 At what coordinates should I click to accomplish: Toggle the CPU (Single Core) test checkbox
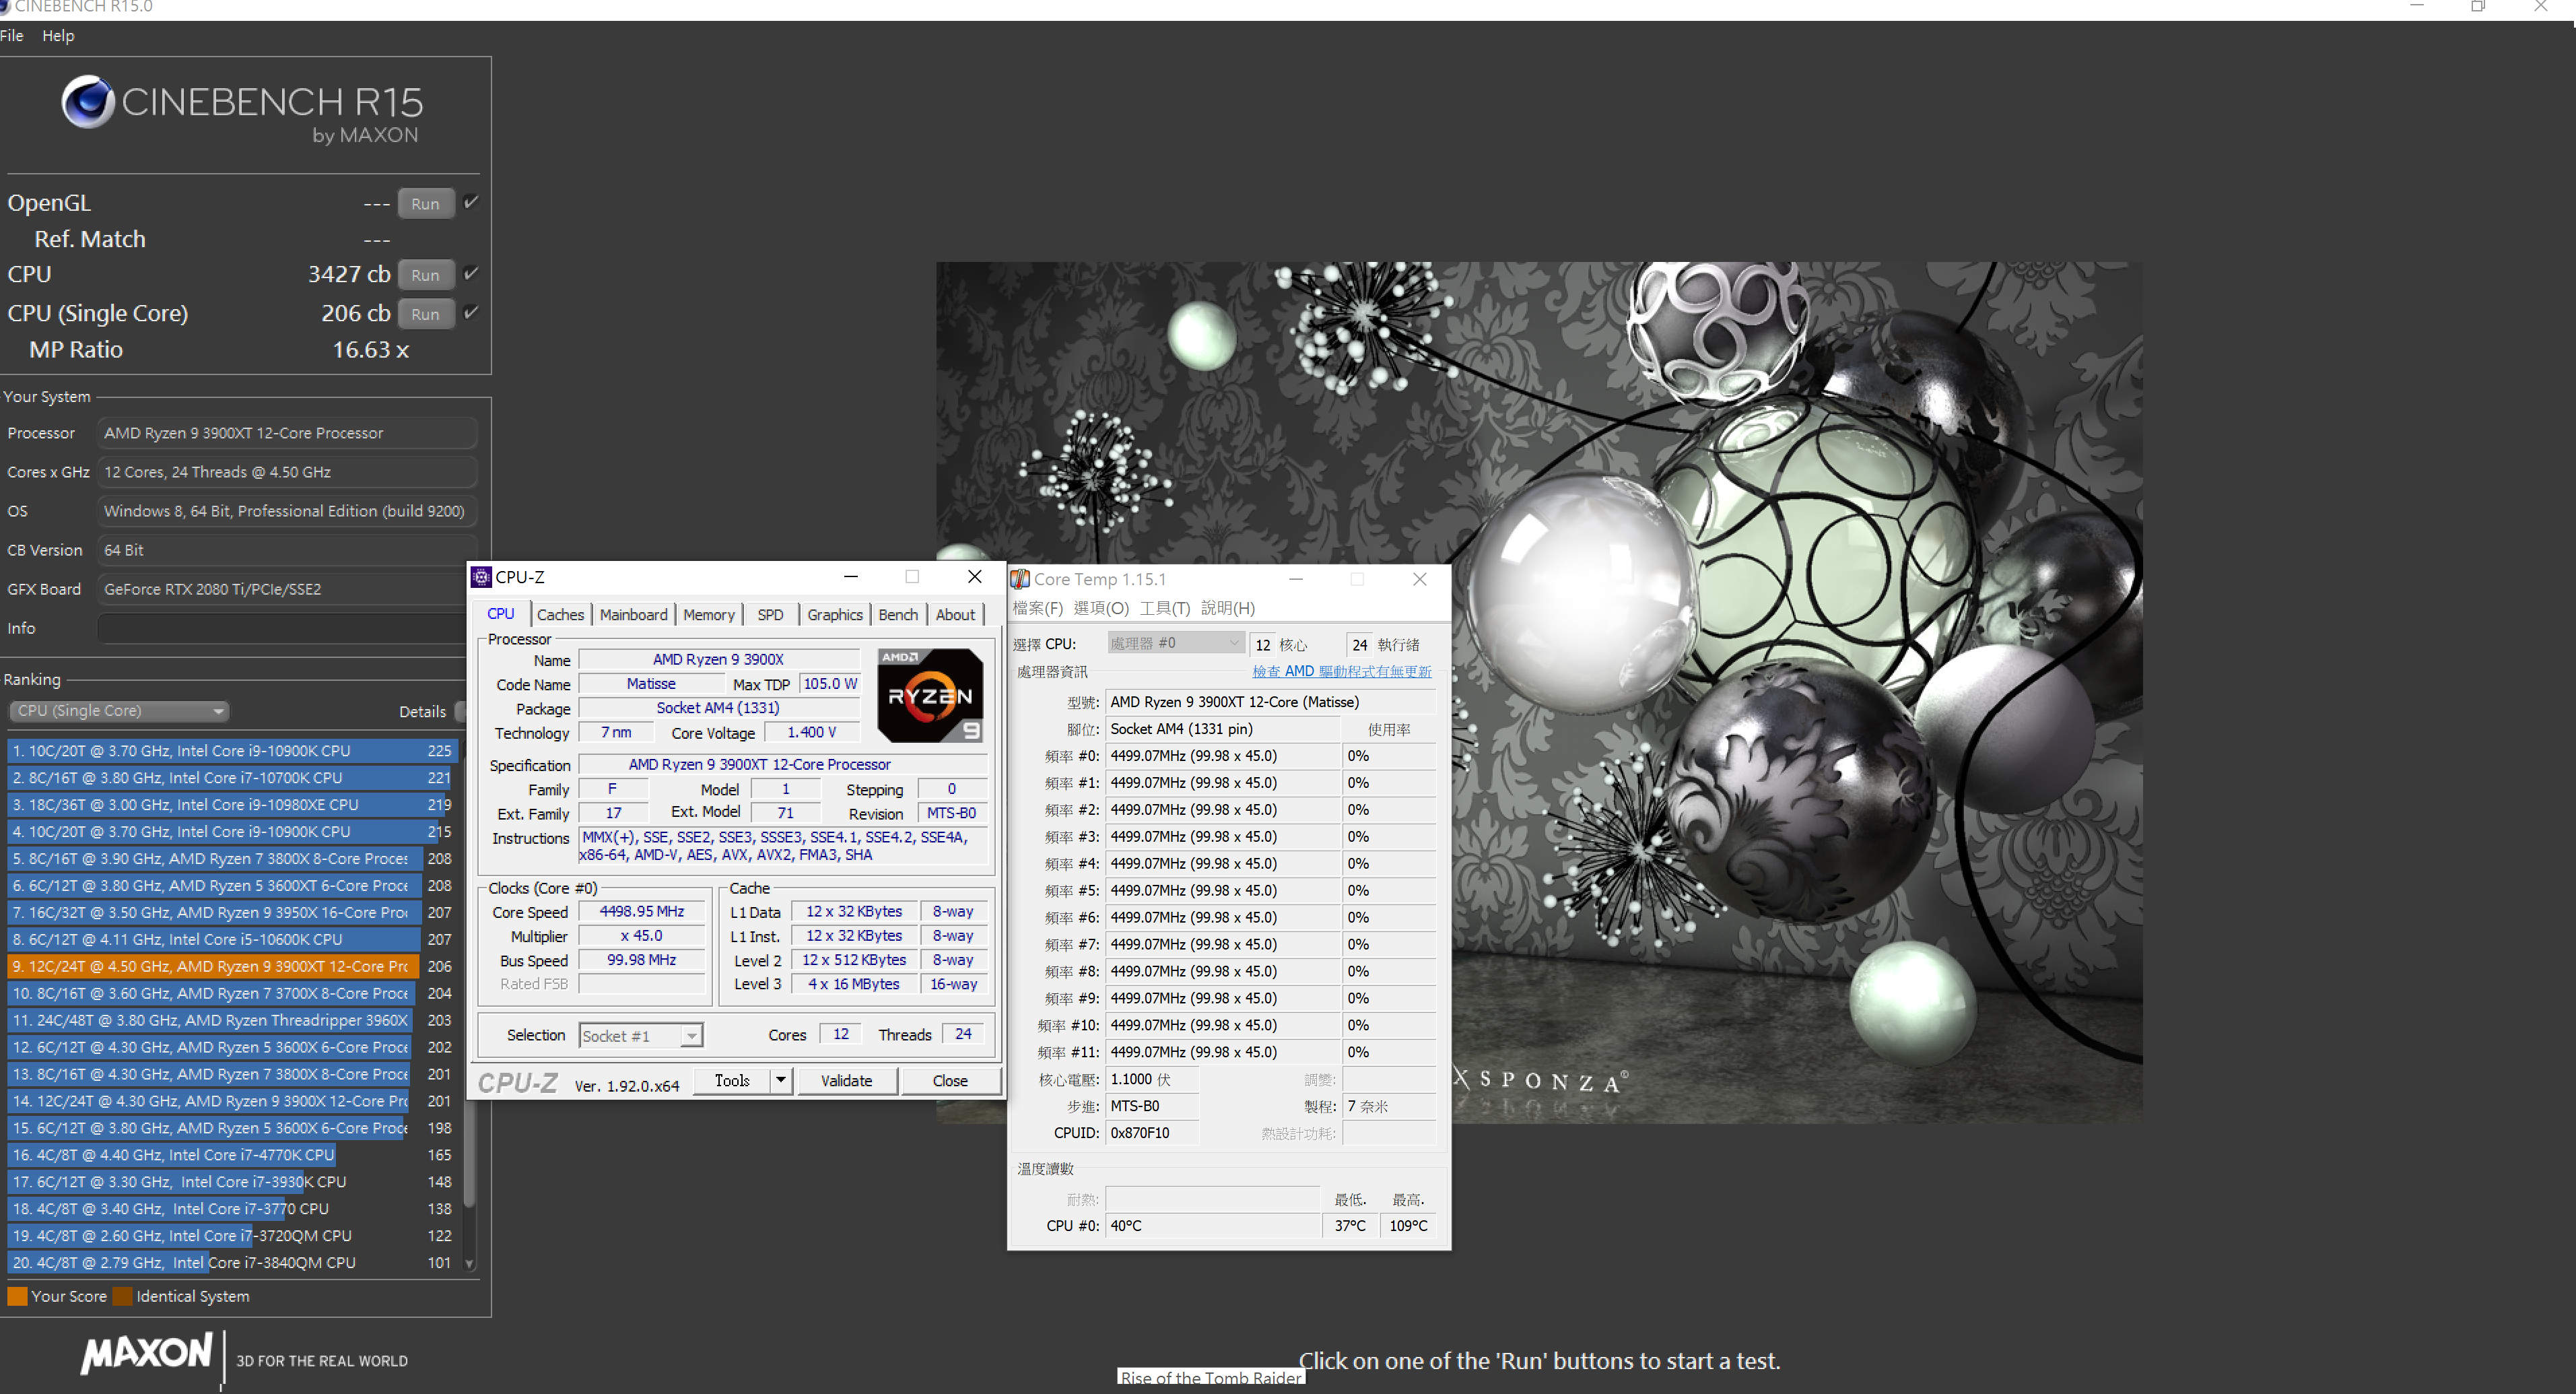pyautogui.click(x=471, y=312)
